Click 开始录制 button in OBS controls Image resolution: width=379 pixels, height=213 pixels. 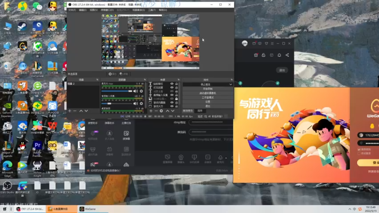click(x=208, y=89)
